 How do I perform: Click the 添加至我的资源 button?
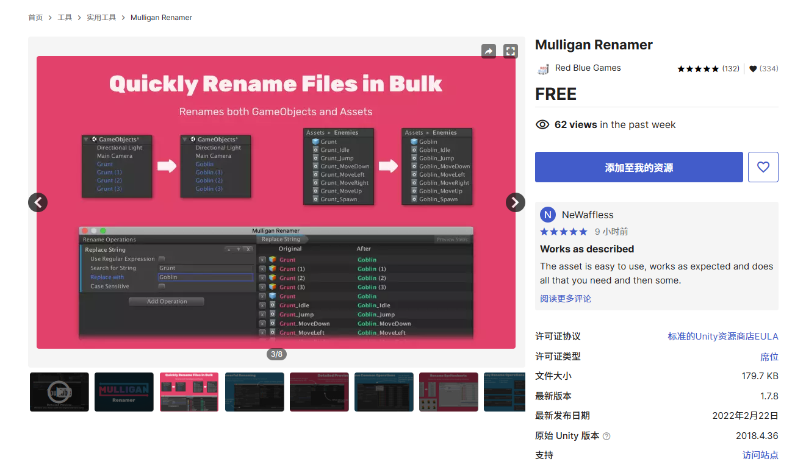pos(639,167)
